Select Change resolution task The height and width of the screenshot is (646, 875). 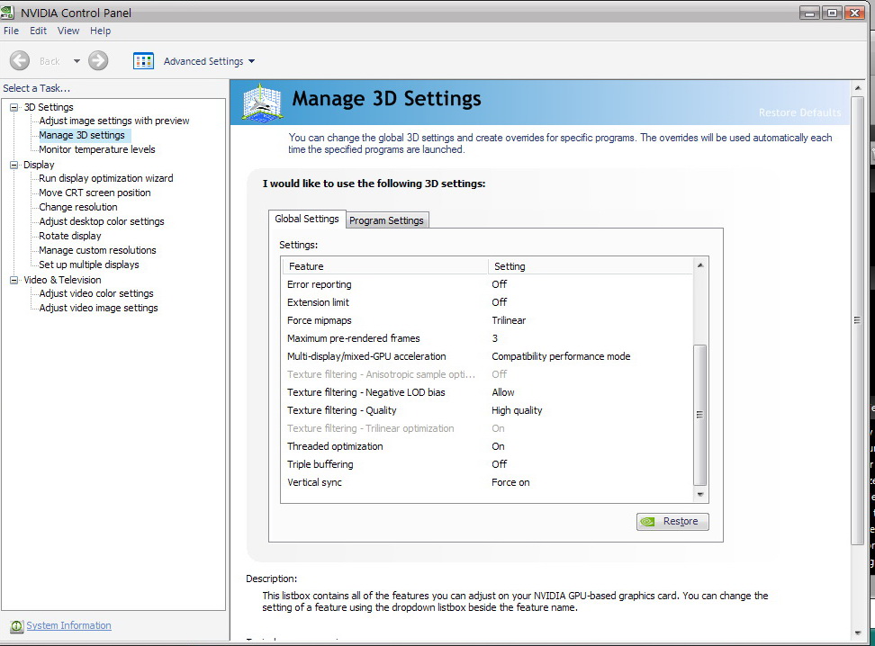[77, 207]
